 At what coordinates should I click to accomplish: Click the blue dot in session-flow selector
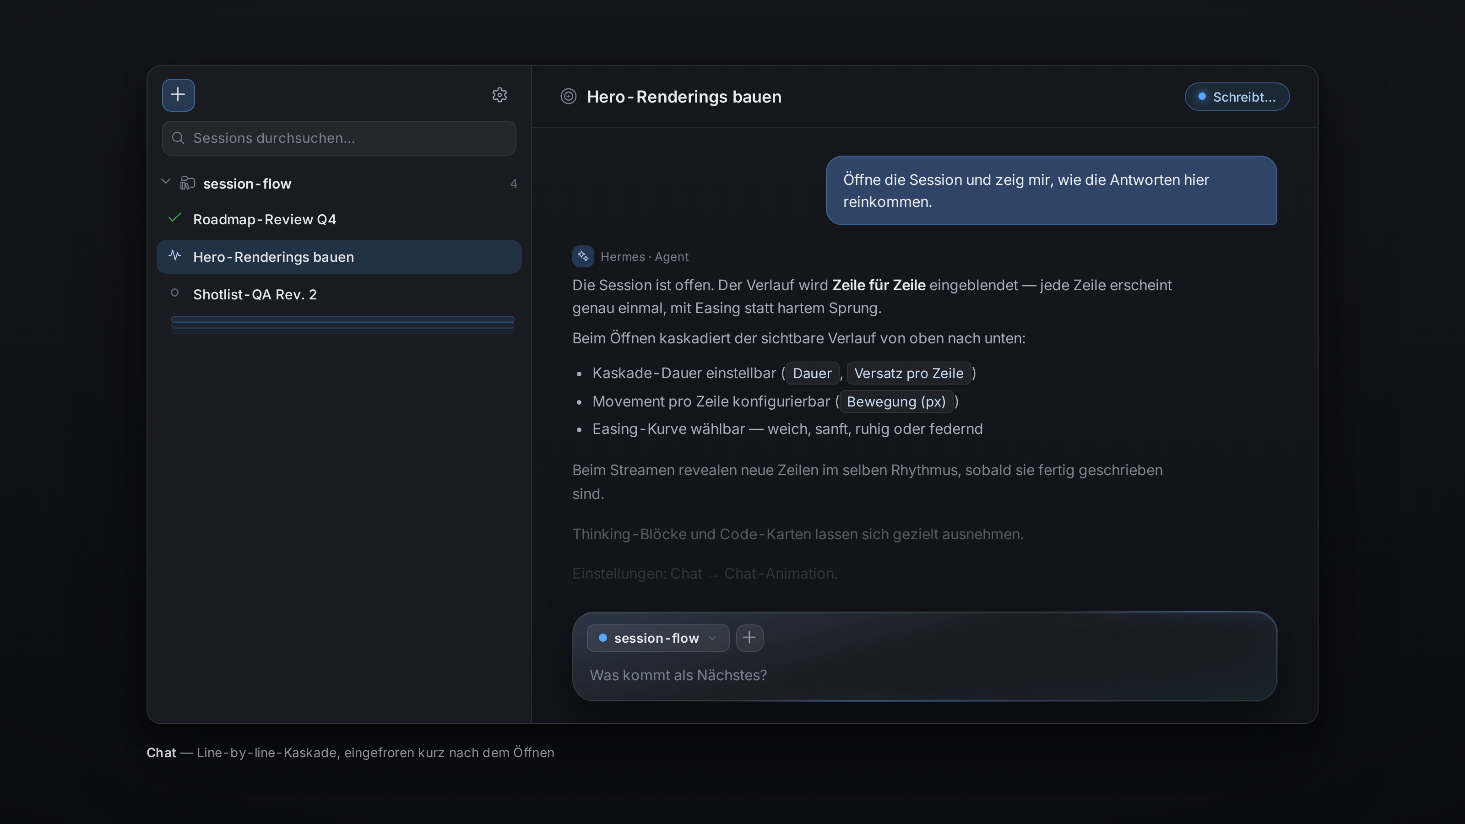click(602, 638)
